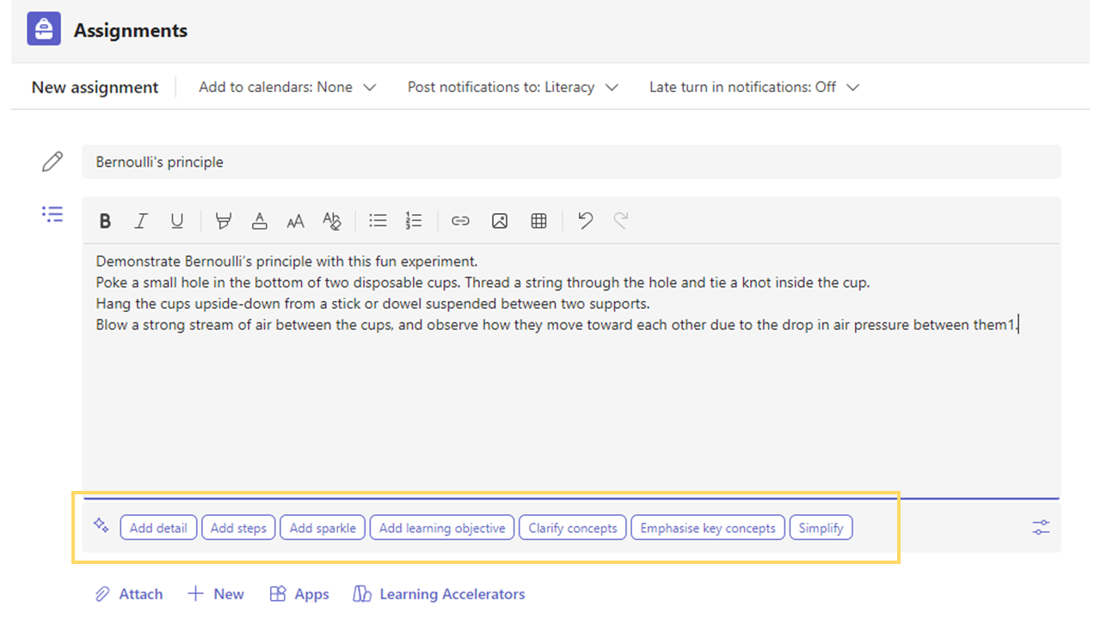The width and height of the screenshot is (1101, 619).
Task: Open the AI adjustment settings sliders icon
Action: (1041, 527)
